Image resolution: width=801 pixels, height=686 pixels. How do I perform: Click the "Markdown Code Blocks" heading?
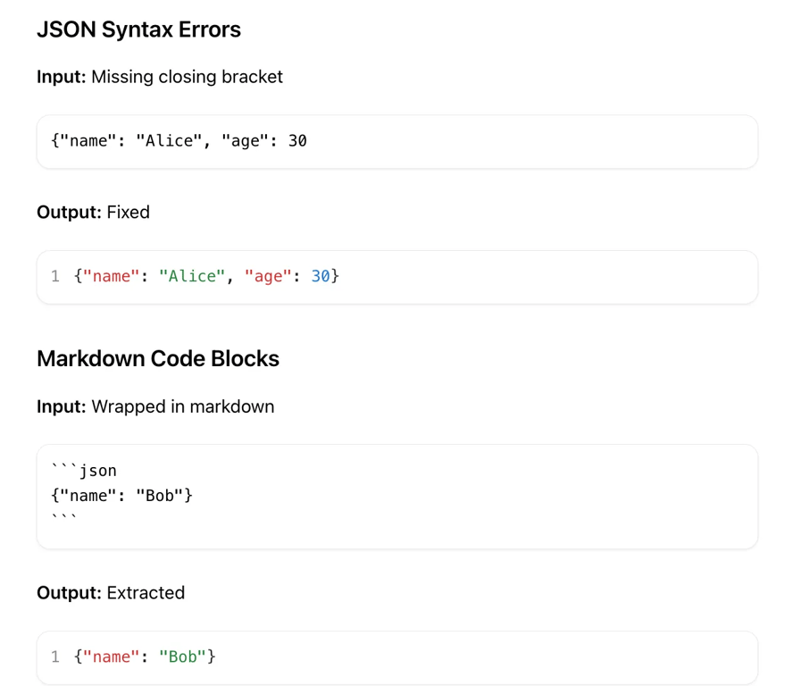pyautogui.click(x=158, y=359)
